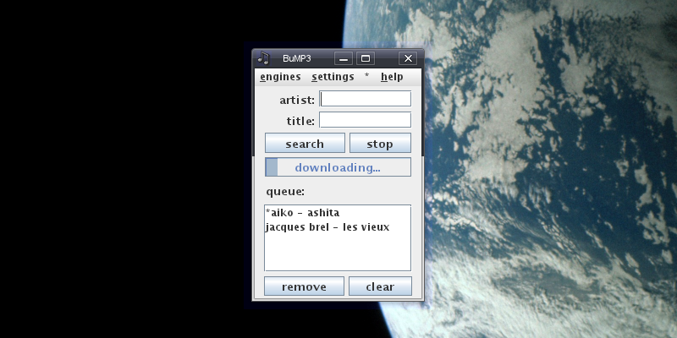
Task: Focus the artist input field
Action: pyautogui.click(x=365, y=99)
